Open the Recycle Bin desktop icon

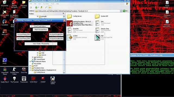click(x=5, y=3)
